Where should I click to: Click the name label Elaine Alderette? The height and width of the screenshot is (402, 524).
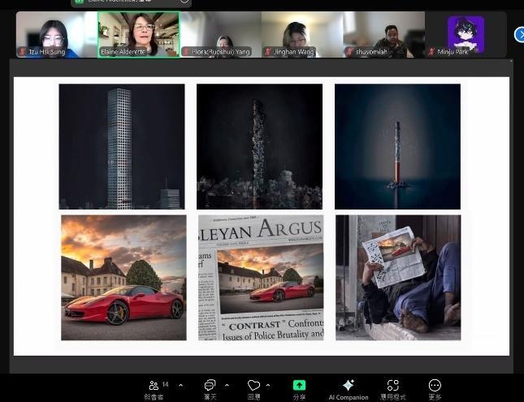[123, 52]
